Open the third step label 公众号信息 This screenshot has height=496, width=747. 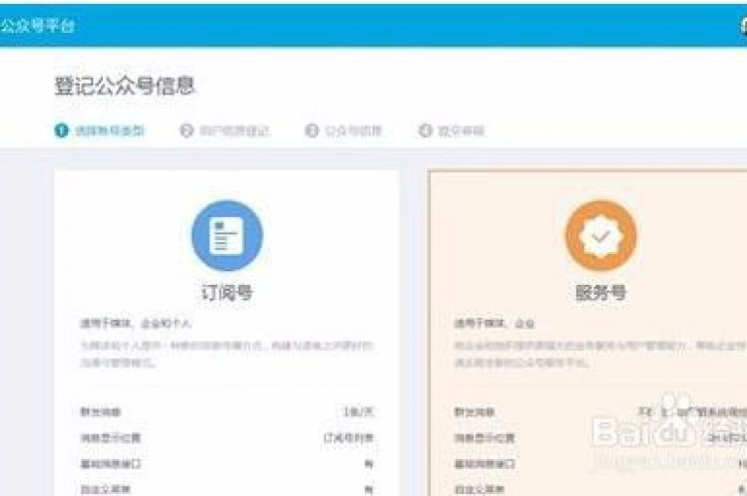(353, 130)
